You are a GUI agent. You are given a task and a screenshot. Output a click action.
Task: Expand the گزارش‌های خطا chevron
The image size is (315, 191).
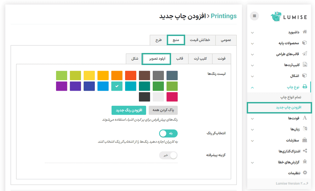[252, 162]
